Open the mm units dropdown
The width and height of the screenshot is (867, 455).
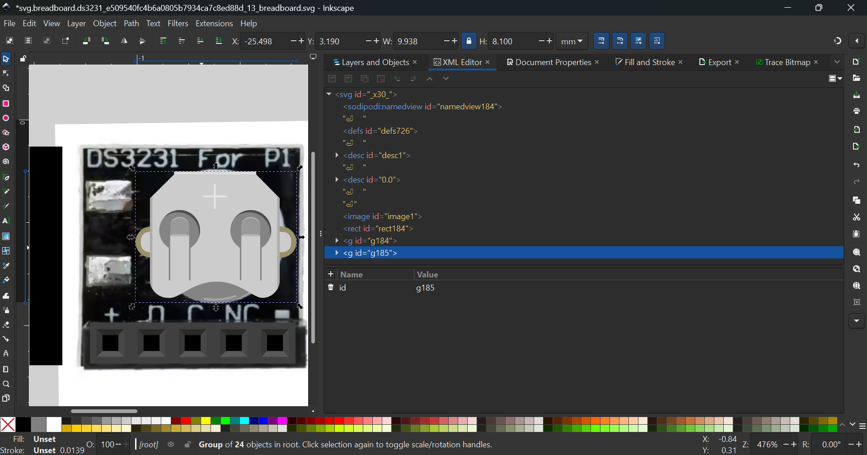tap(572, 41)
